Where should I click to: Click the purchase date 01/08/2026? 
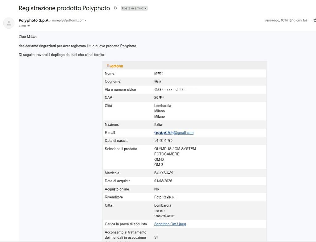pyautogui.click(x=163, y=181)
